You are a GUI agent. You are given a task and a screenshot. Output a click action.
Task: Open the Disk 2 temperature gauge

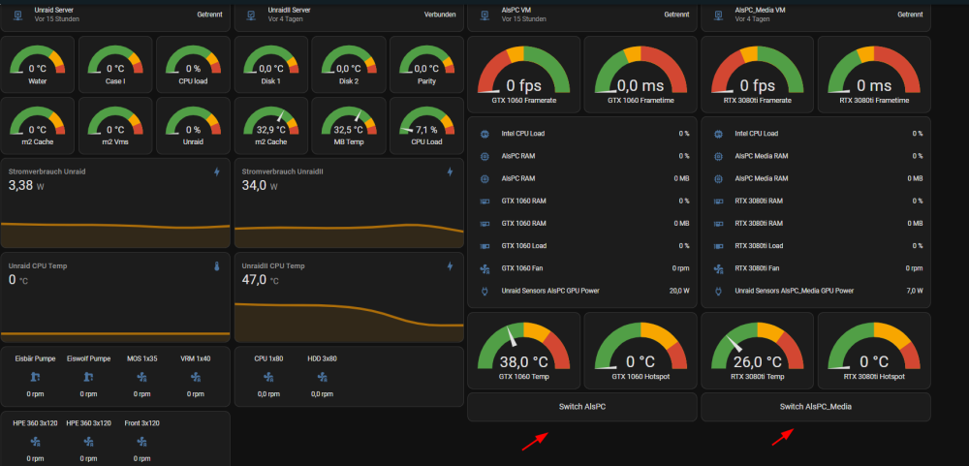[x=349, y=64]
